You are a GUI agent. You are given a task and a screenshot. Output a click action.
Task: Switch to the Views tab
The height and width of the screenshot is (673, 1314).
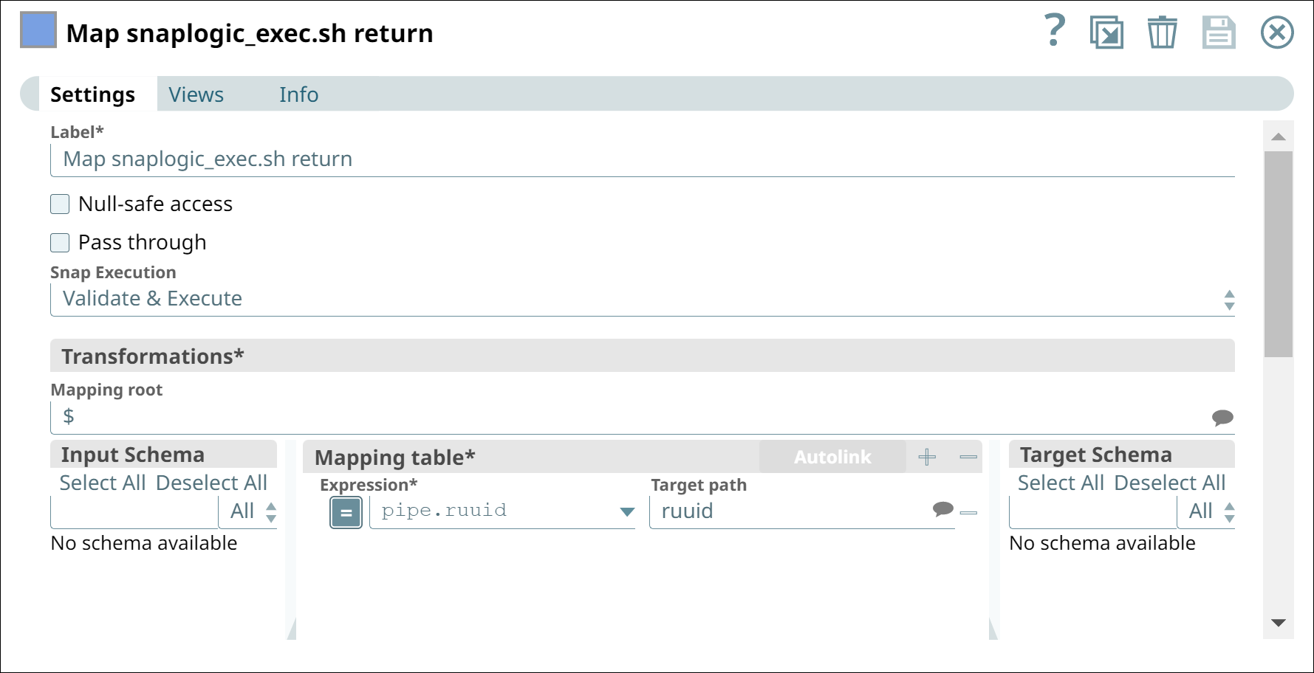196,94
